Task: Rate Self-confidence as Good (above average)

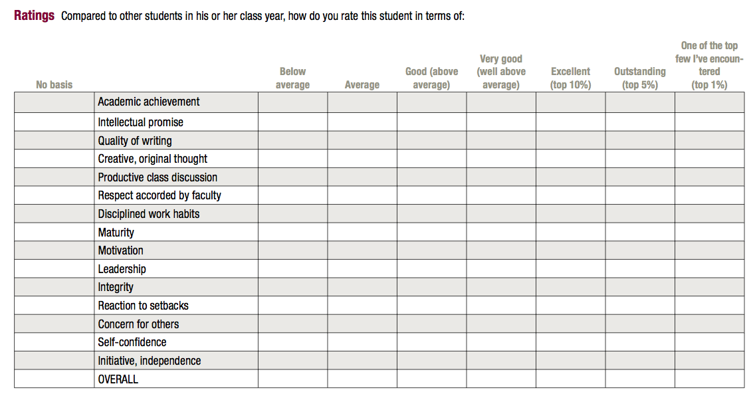Action: click(x=431, y=342)
